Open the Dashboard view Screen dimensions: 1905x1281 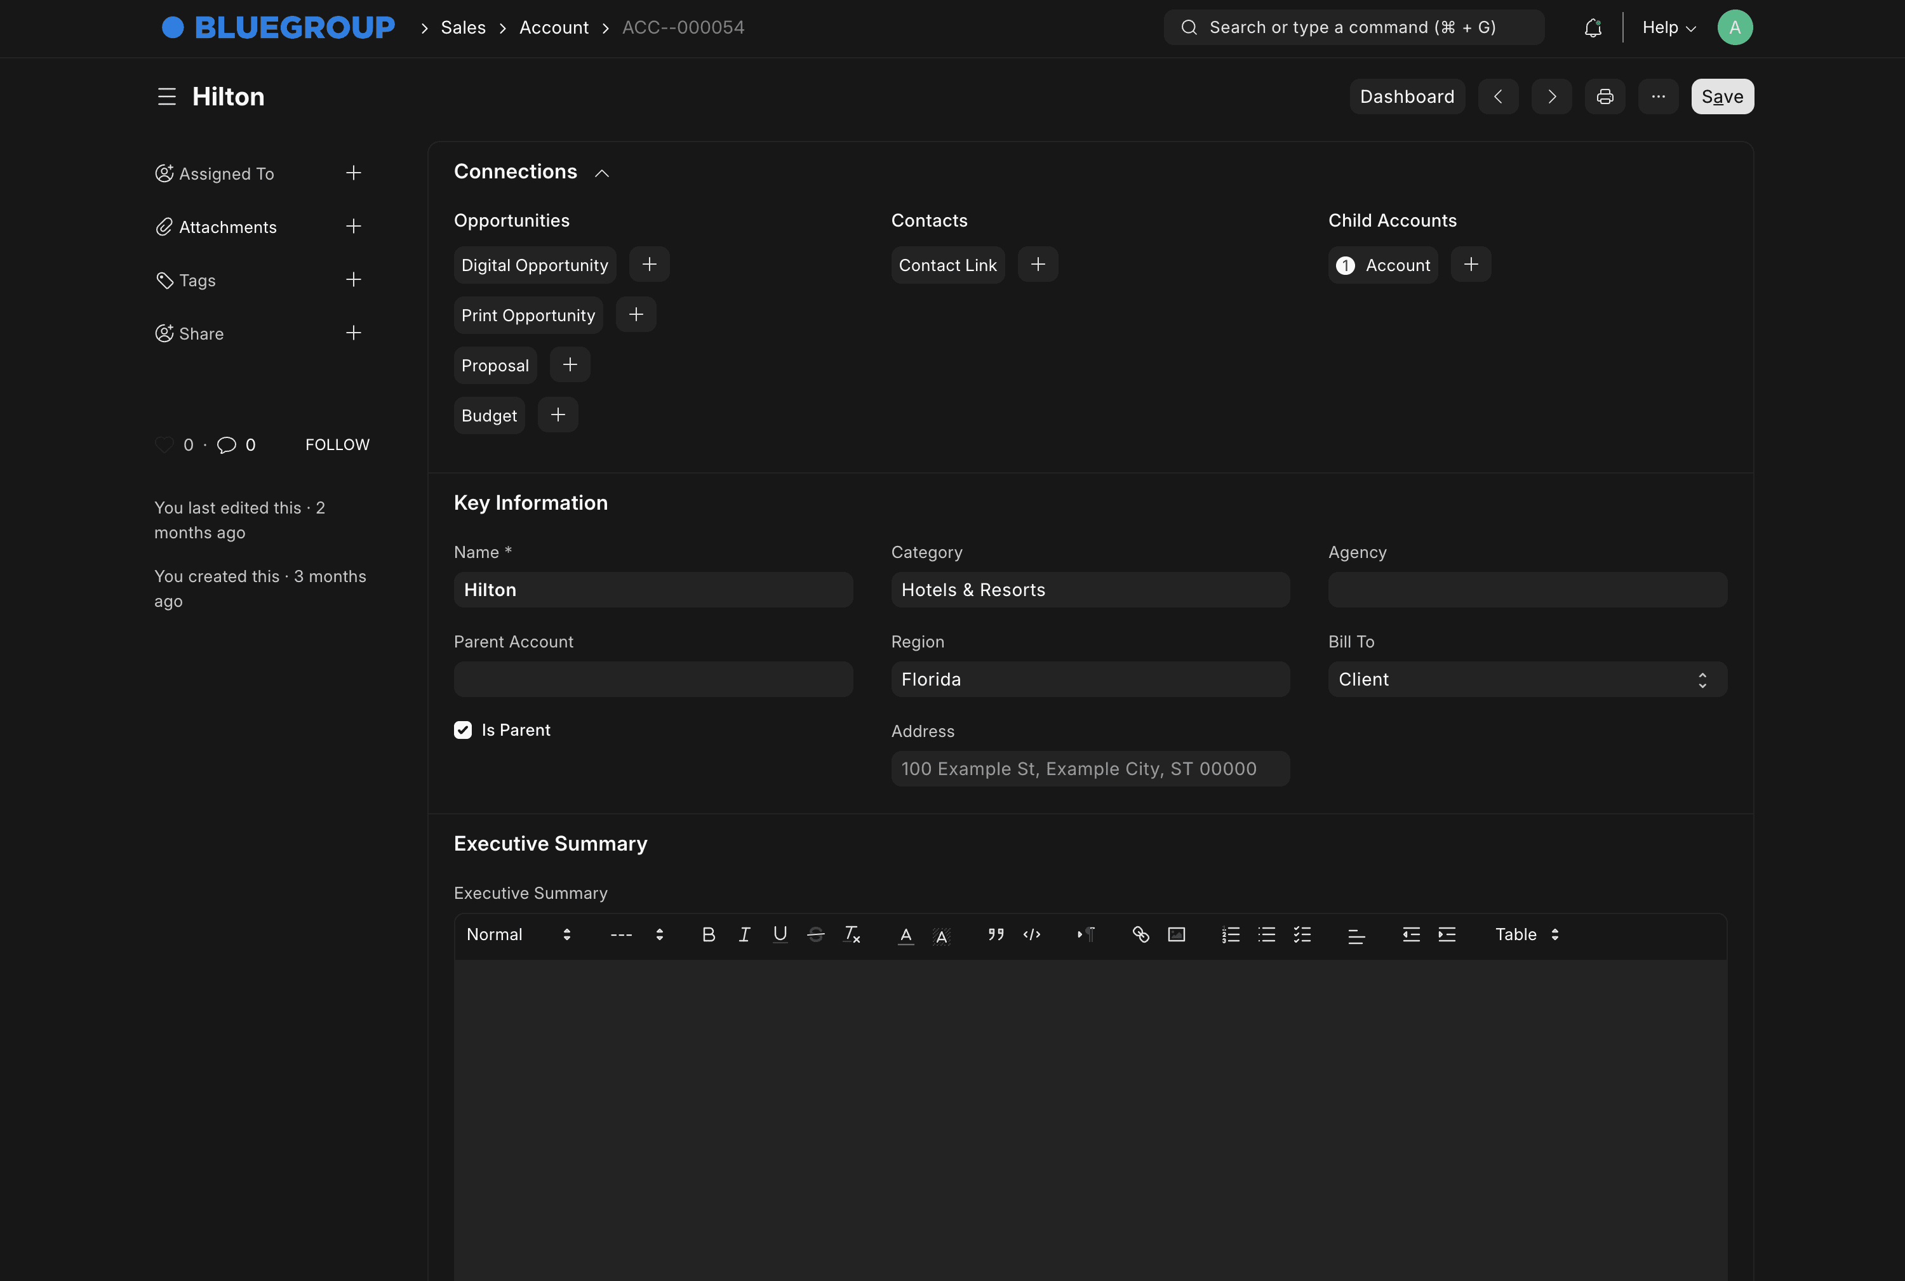click(1407, 96)
